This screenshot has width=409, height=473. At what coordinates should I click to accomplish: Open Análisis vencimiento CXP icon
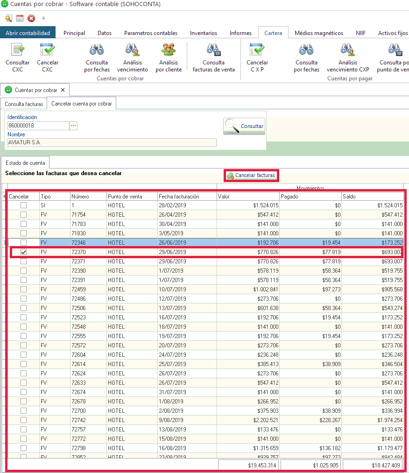click(347, 51)
